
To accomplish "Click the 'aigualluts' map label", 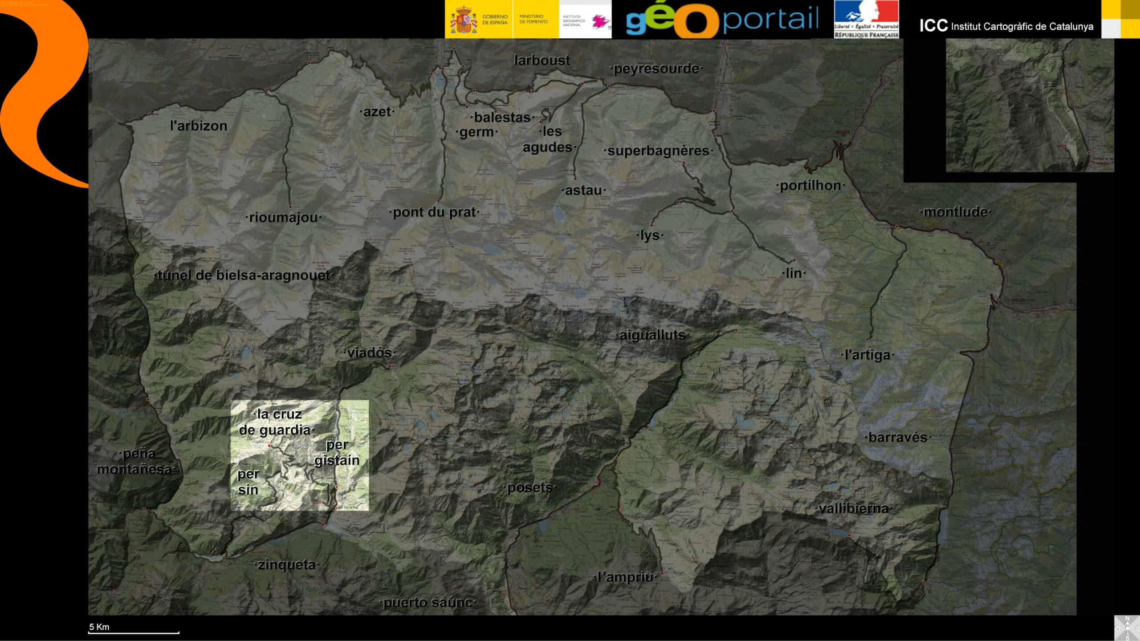I will pos(652,335).
